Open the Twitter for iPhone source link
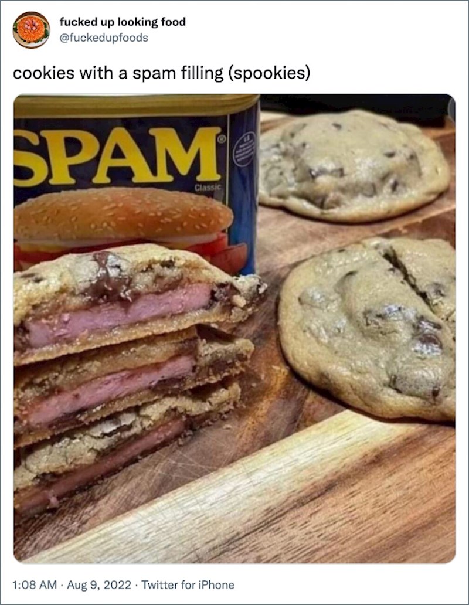This screenshot has width=469, height=605. point(188,585)
